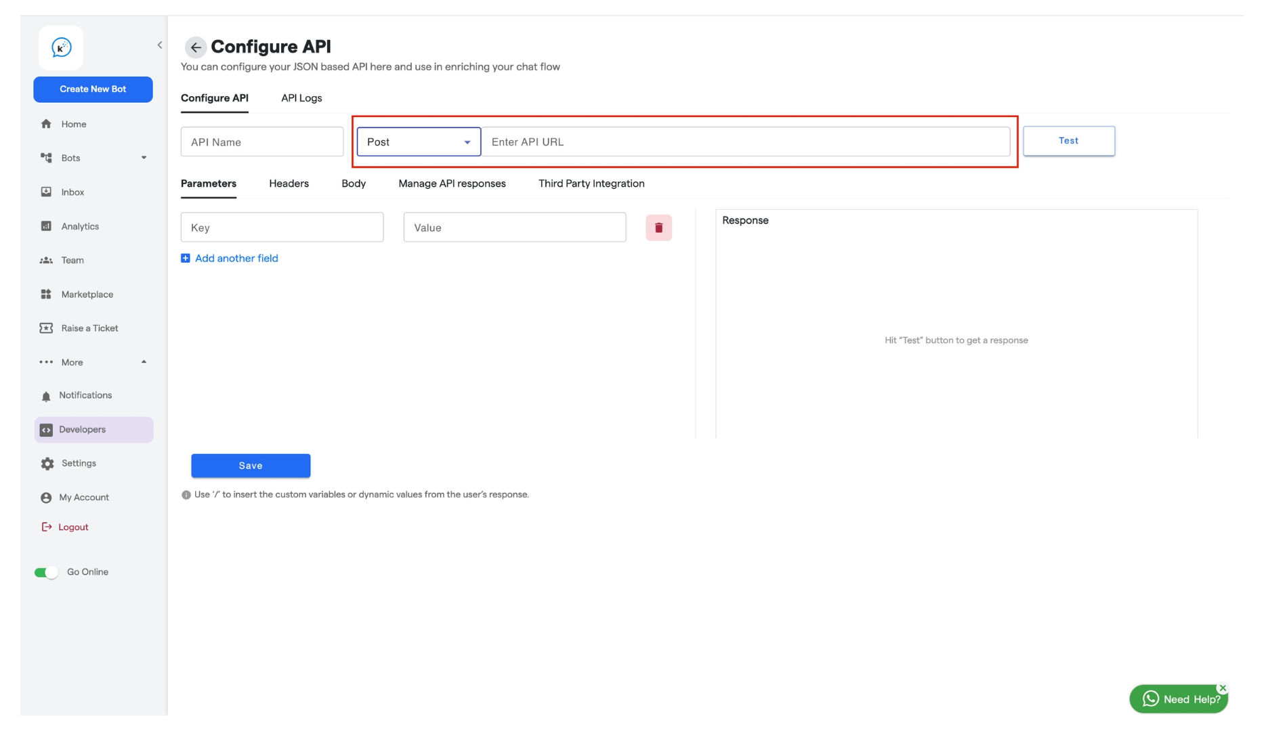Screen dimensions: 1264x731
Task: Open the Parameters tab
Action: 209,183
